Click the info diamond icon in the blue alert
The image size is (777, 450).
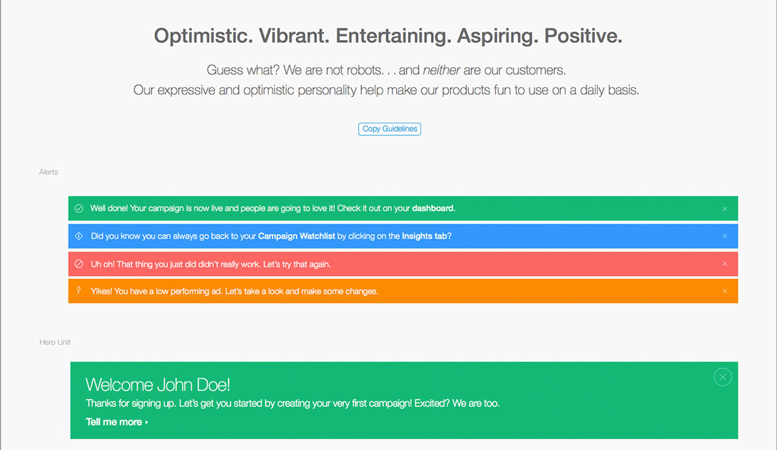[79, 236]
